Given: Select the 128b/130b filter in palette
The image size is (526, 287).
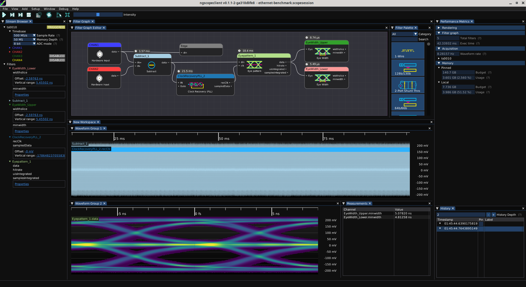Looking at the screenshot, I should click(408, 68).
